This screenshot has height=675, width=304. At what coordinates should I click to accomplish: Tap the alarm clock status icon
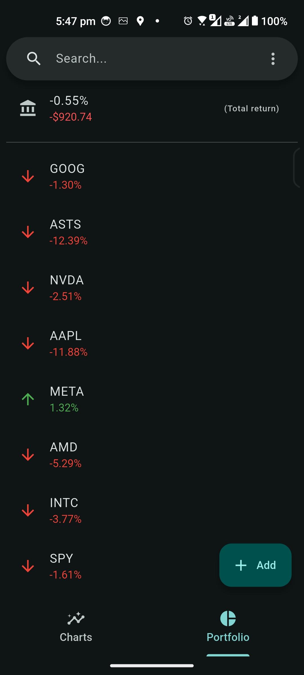[188, 21]
